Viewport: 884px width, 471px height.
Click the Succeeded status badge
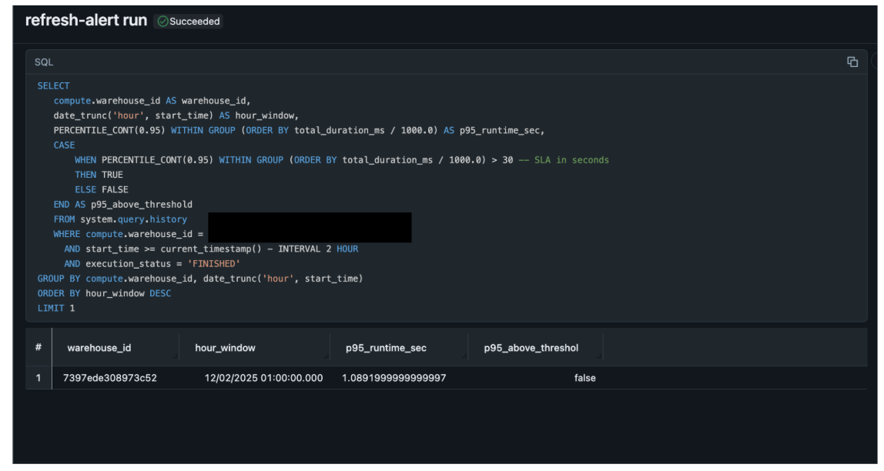click(189, 22)
